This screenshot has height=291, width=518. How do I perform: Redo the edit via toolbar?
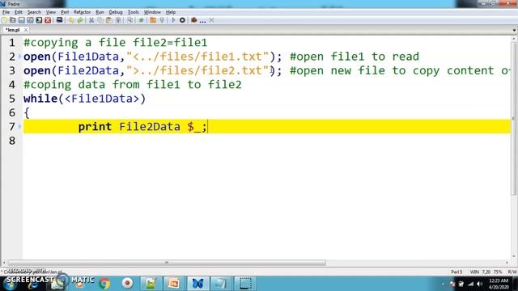(80, 20)
